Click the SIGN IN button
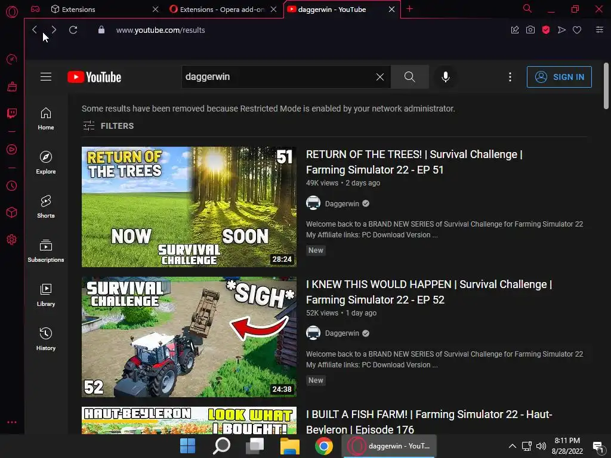Viewport: 611px width, 458px height. (x=559, y=77)
